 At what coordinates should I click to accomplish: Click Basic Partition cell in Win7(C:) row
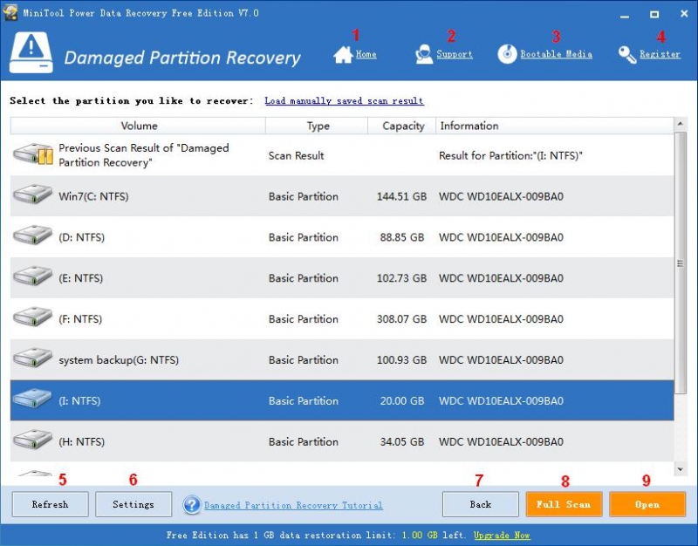pyautogui.click(x=303, y=196)
